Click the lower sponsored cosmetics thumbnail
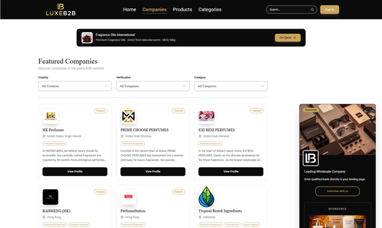This screenshot has width=382, height=228. [337, 221]
